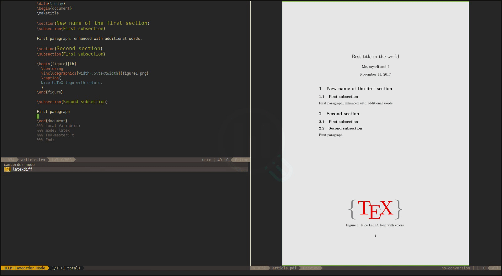Click \subsection{First subsection} under first section
This screenshot has width=502, height=276.
point(71,29)
